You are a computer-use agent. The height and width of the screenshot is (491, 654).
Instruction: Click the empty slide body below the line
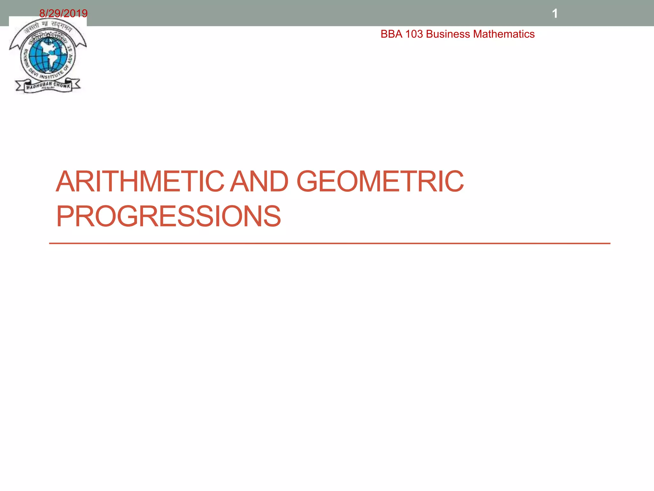pyautogui.click(x=327, y=352)
